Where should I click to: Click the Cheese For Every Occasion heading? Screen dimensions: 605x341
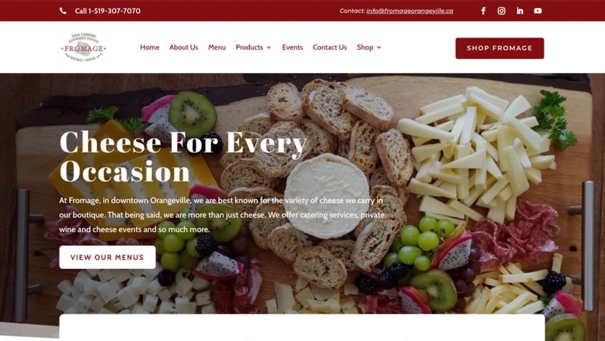(x=183, y=157)
